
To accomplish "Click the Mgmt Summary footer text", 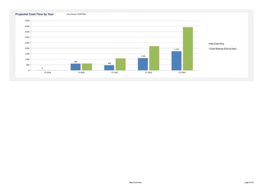I will pos(135,183).
